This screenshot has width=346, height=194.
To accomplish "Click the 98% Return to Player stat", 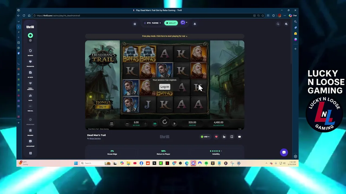I will tap(163, 153).
